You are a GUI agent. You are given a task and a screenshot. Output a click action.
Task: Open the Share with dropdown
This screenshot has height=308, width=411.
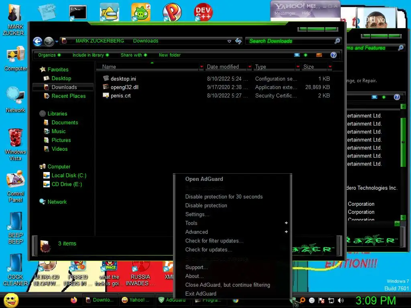pos(134,55)
